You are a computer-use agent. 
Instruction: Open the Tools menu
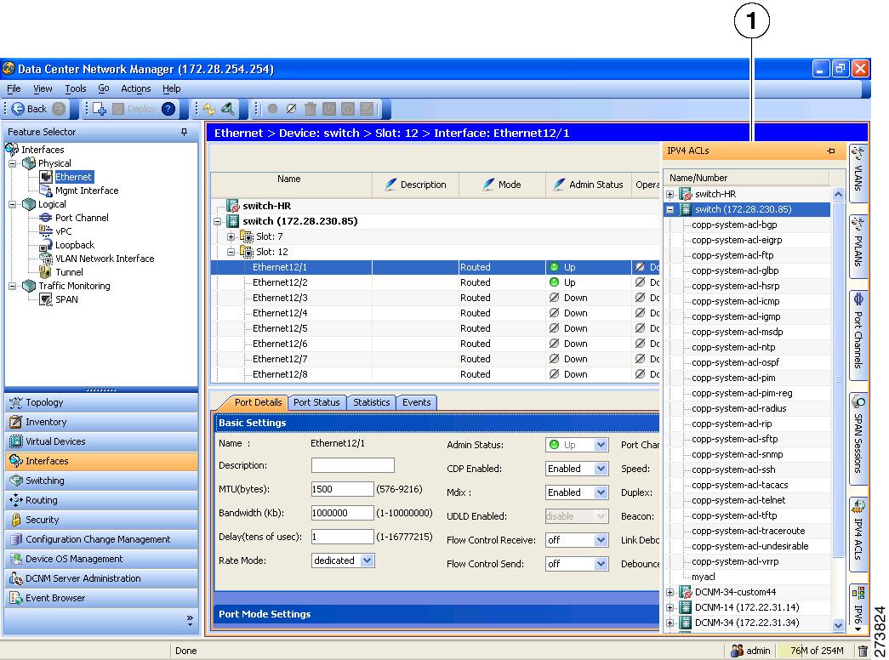(75, 88)
